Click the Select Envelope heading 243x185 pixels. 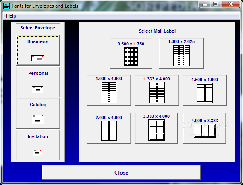tap(38, 28)
